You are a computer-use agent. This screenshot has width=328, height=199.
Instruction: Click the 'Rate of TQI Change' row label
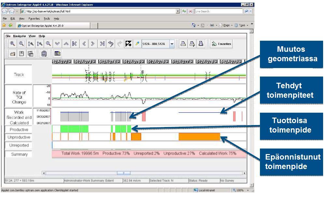(x=19, y=97)
